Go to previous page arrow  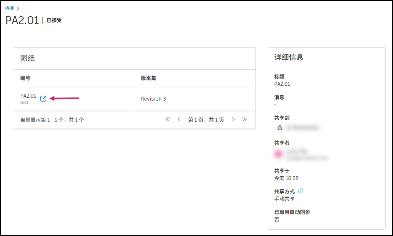(x=179, y=119)
